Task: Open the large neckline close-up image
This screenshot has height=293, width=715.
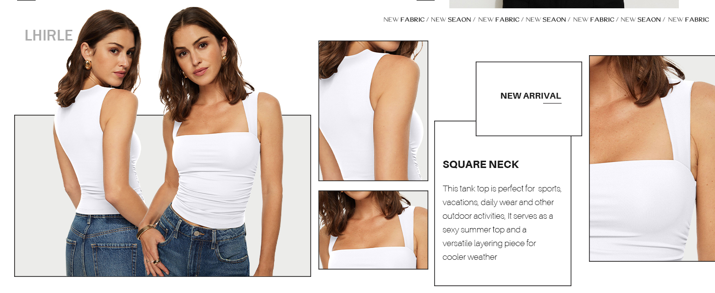Action: 652,158
